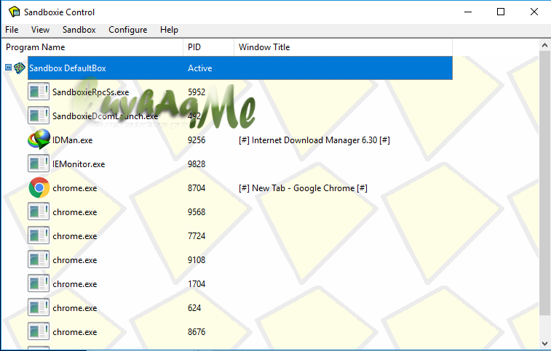
Task: Click the chrome.exe icon for PID 624
Action: (x=39, y=307)
